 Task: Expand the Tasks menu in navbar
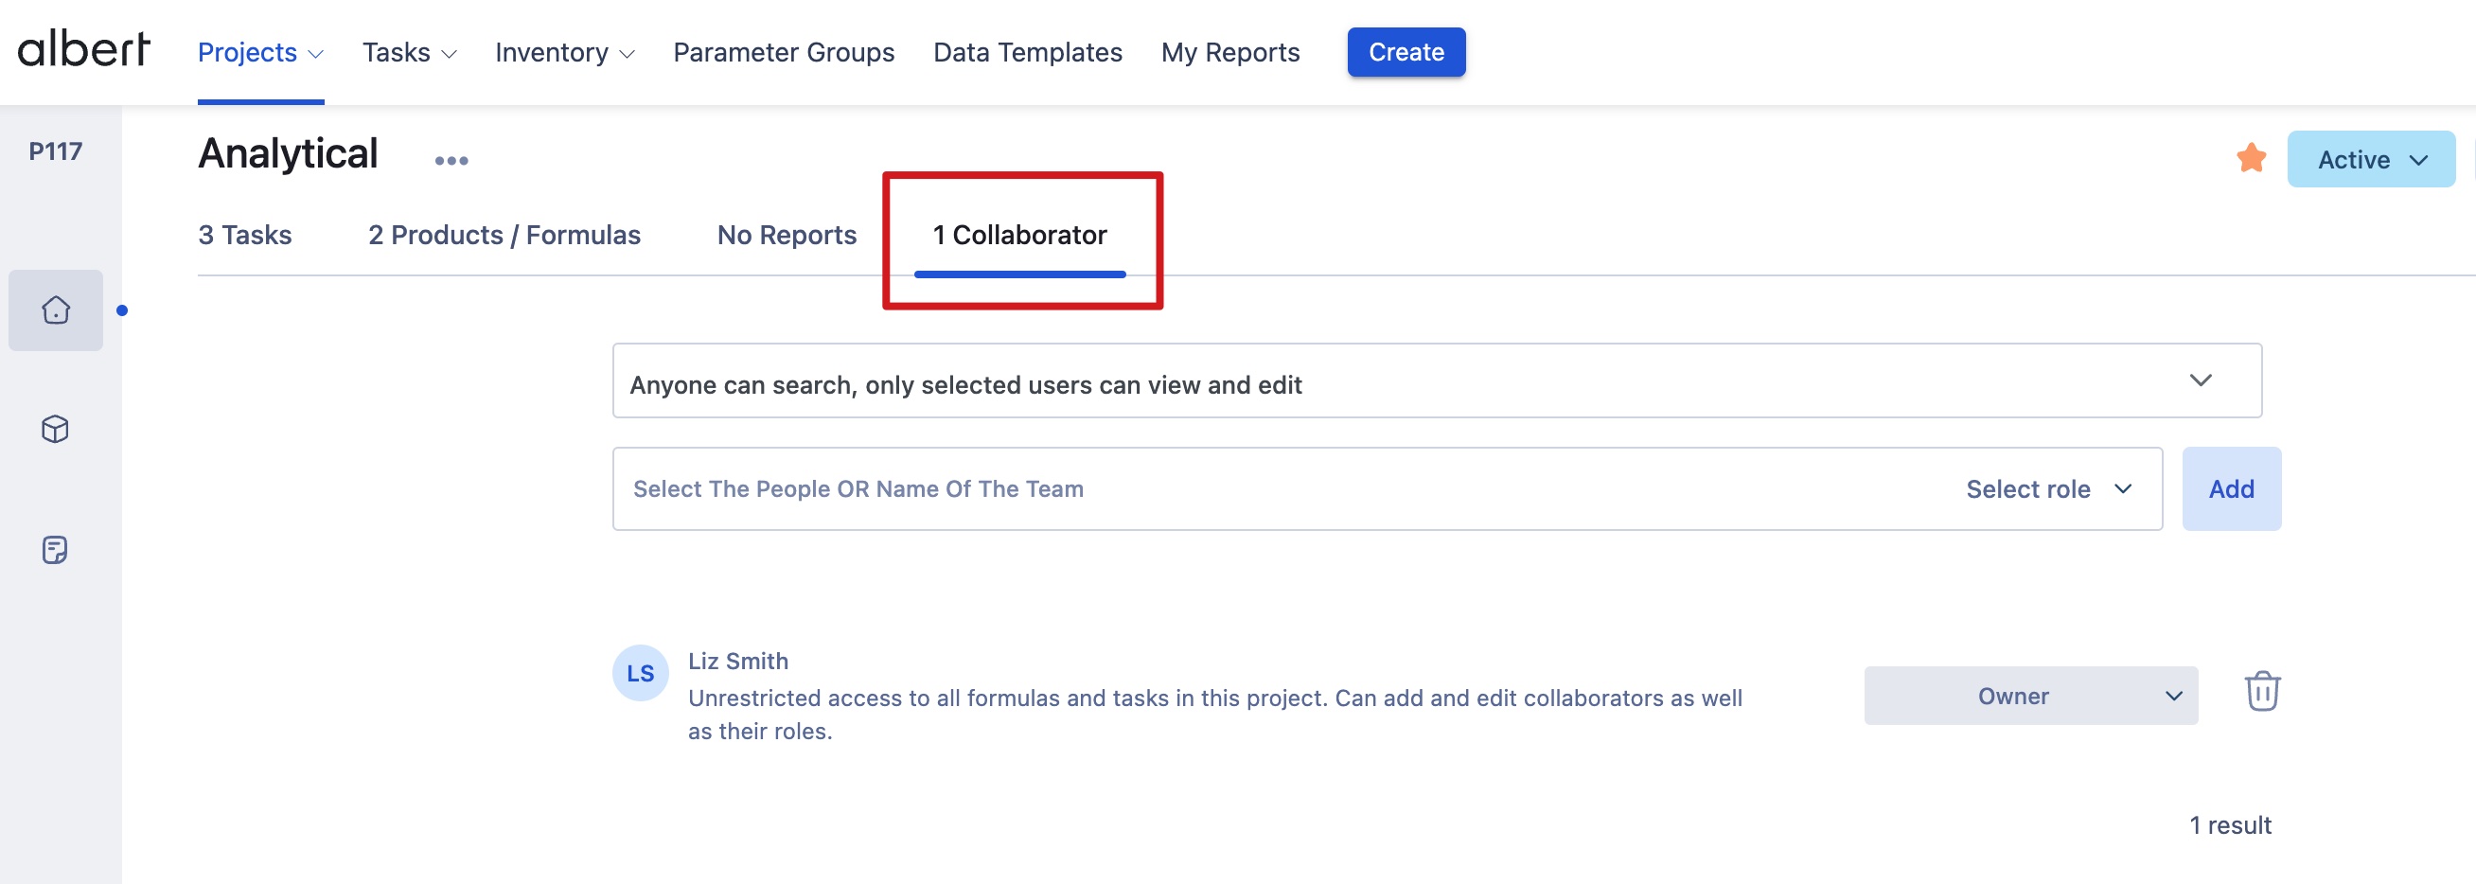click(409, 53)
